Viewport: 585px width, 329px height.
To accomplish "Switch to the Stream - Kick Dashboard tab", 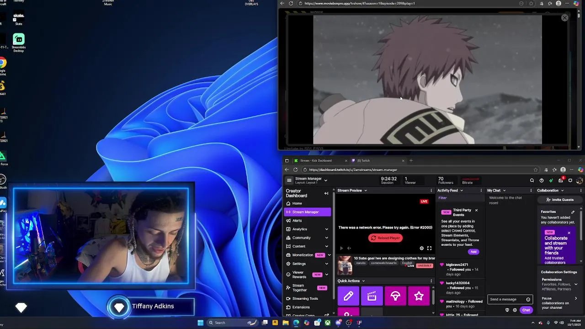I will [x=320, y=160].
